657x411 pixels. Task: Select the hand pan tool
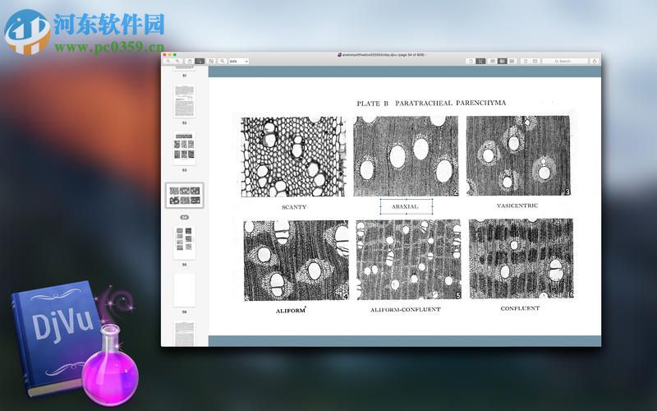point(190,61)
